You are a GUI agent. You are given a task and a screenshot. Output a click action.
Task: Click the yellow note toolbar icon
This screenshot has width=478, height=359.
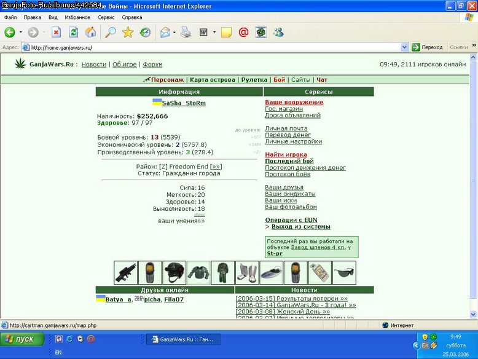point(226,33)
